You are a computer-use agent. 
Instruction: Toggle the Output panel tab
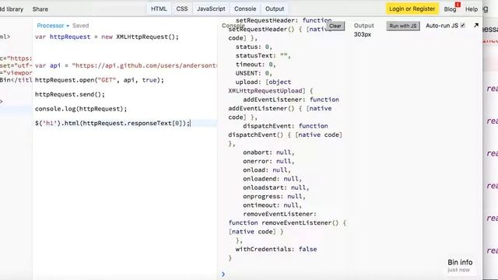coord(275,9)
